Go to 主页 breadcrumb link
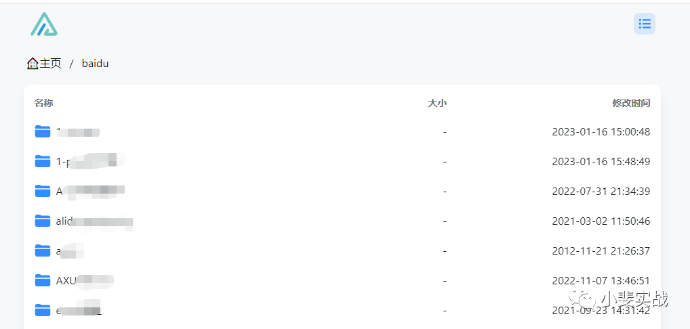Viewport: 690px width, 329px height. pyautogui.click(x=50, y=64)
